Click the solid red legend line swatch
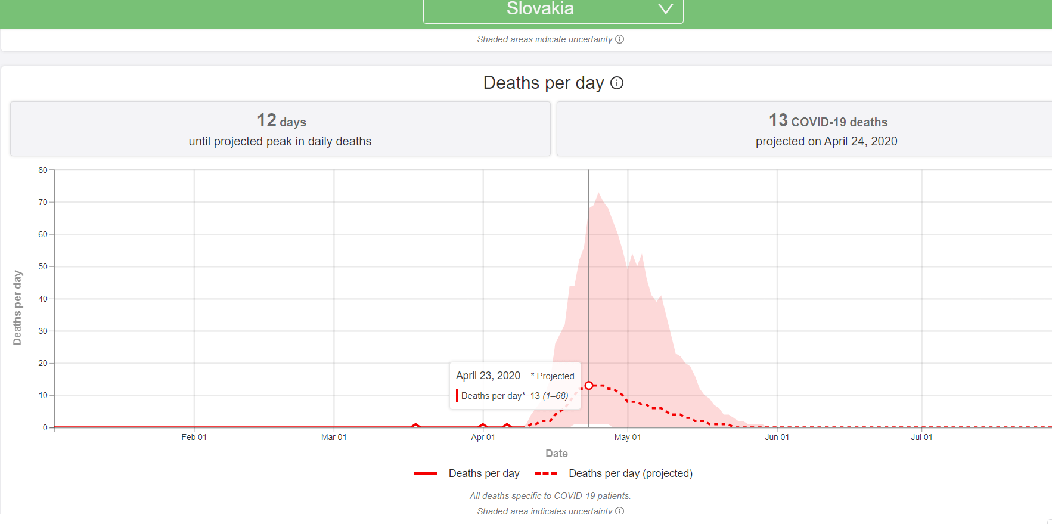The image size is (1052, 524). click(x=426, y=473)
